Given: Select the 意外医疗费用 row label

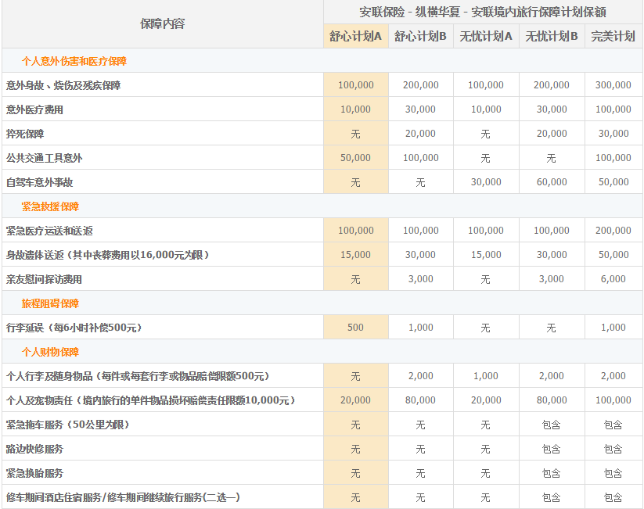Looking at the screenshot, I should pyautogui.click(x=34, y=109).
